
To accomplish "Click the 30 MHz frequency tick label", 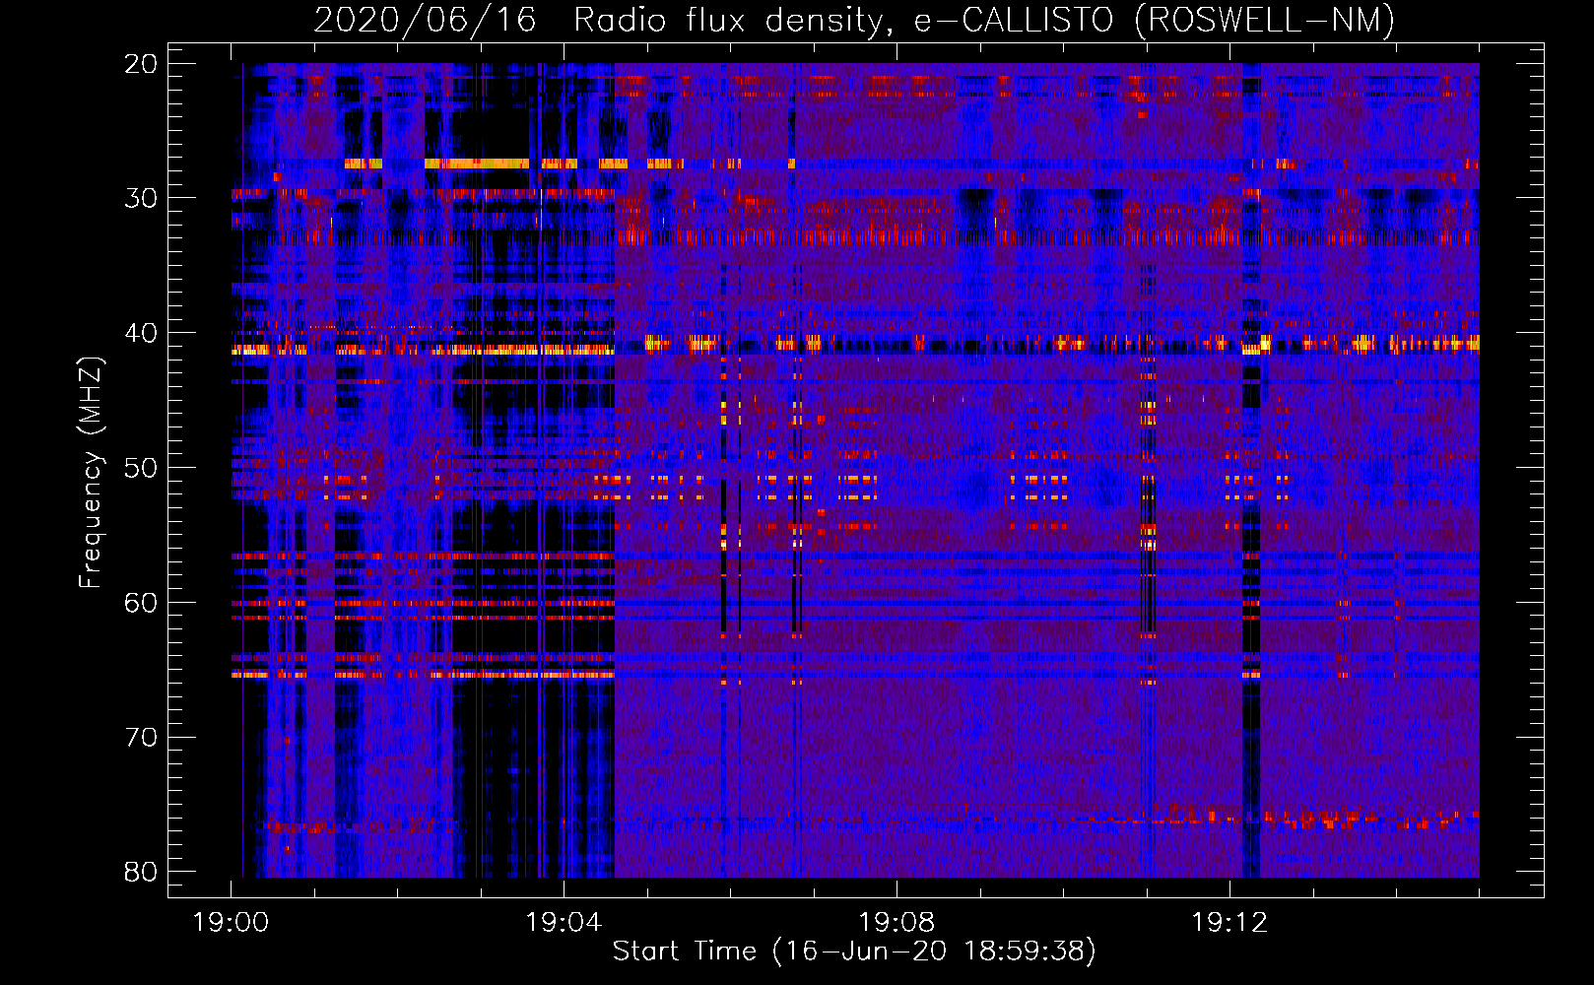I will (x=142, y=199).
